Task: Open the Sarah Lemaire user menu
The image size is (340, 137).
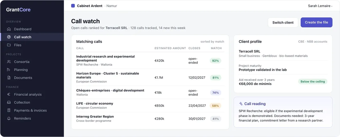Action: tap(320, 6)
